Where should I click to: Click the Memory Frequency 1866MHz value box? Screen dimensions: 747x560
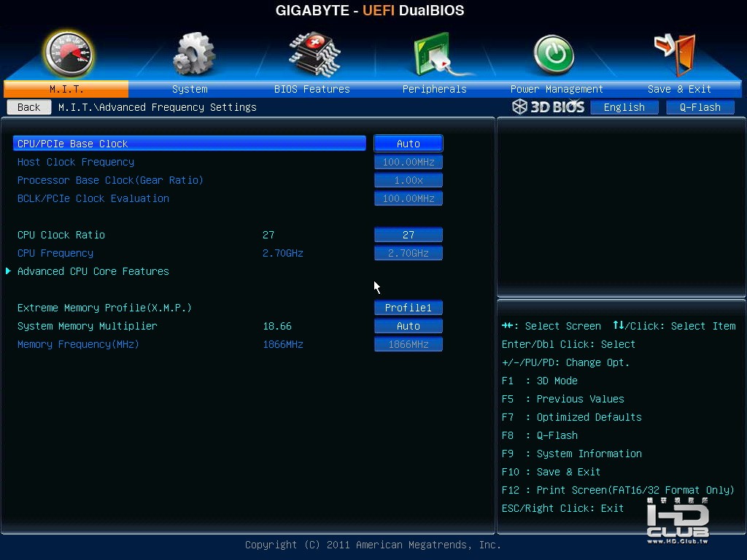409,344
